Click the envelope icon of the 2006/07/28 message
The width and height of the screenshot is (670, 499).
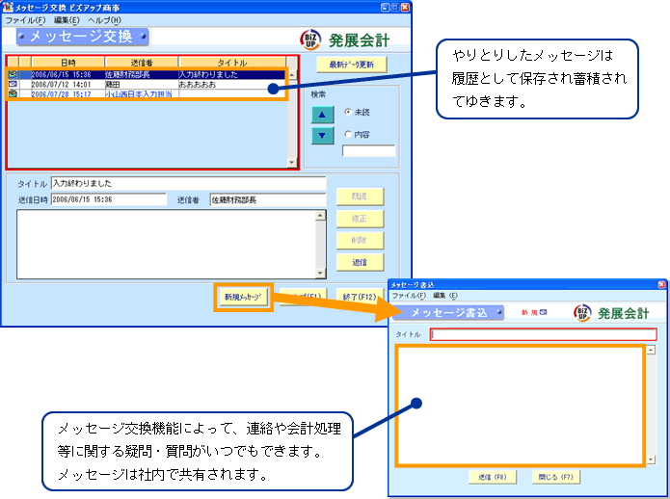pyautogui.click(x=13, y=94)
